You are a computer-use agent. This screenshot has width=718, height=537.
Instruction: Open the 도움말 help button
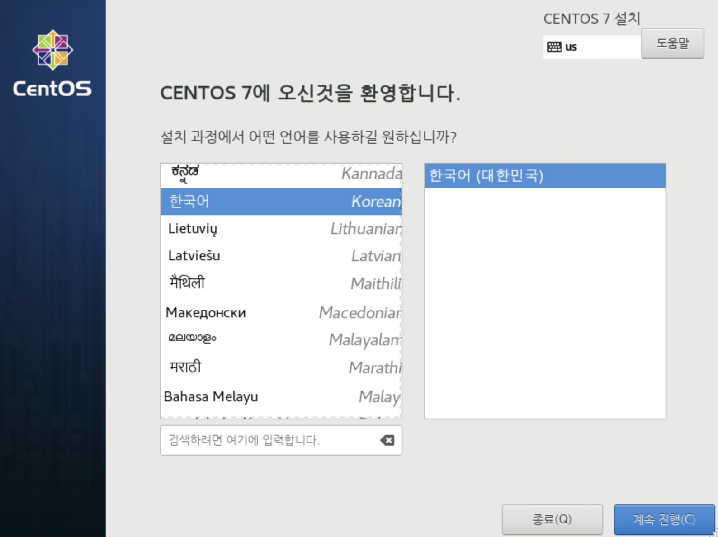click(x=672, y=43)
